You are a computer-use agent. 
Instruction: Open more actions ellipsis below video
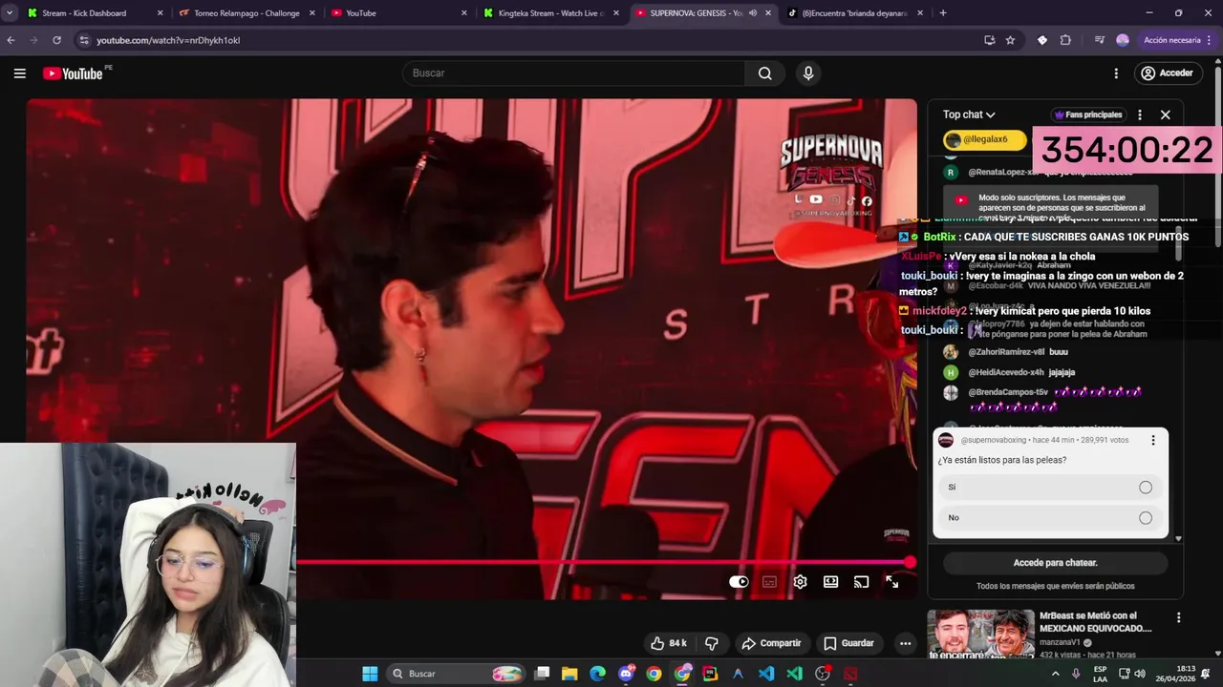point(905,643)
